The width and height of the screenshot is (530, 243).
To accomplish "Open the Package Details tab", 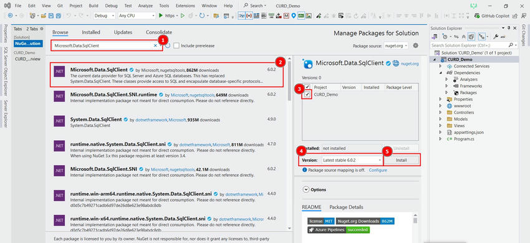I will click(346, 207).
